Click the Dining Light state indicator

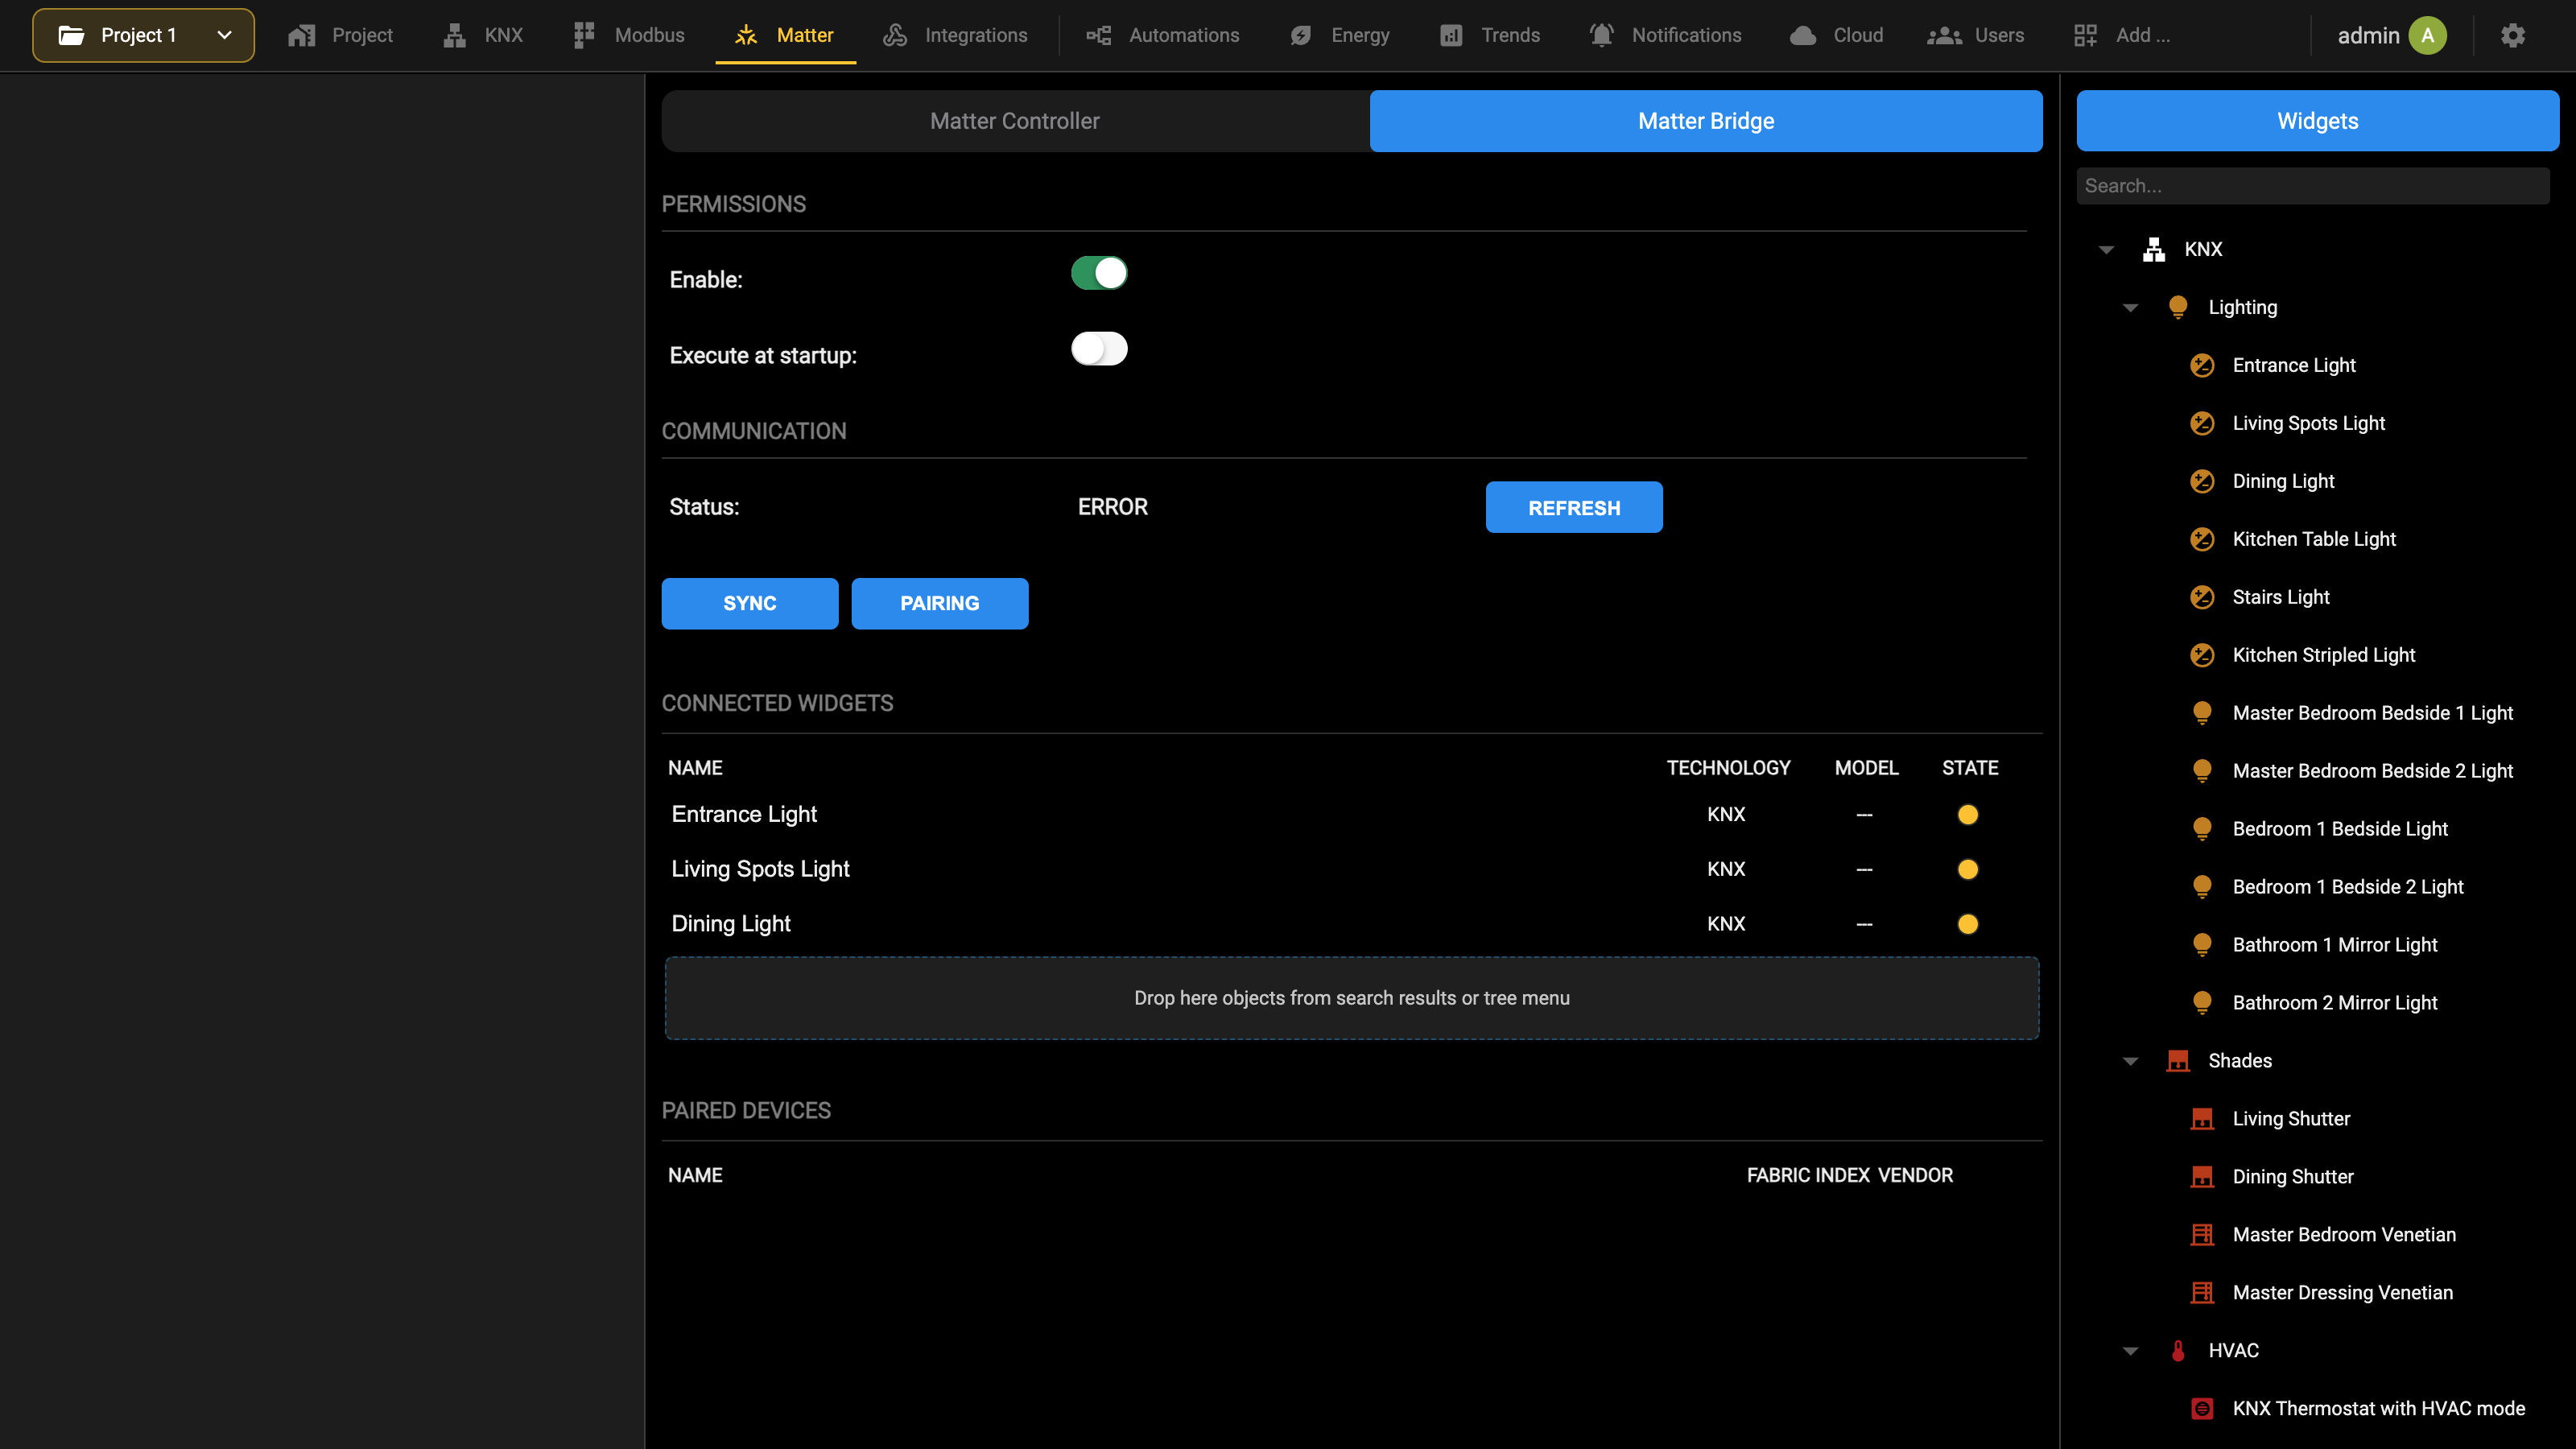[x=1968, y=924]
